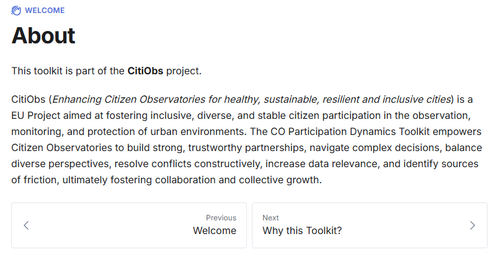Click the About page heading
The image size is (500, 260).
[x=43, y=35]
